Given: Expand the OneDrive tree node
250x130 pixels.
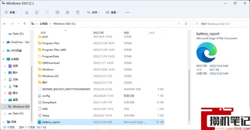Looking at the screenshot, I should 3,42.
